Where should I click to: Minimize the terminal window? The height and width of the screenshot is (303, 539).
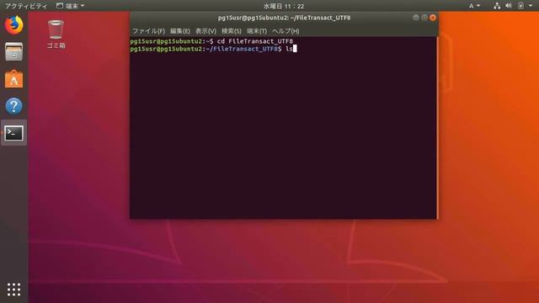415,17
